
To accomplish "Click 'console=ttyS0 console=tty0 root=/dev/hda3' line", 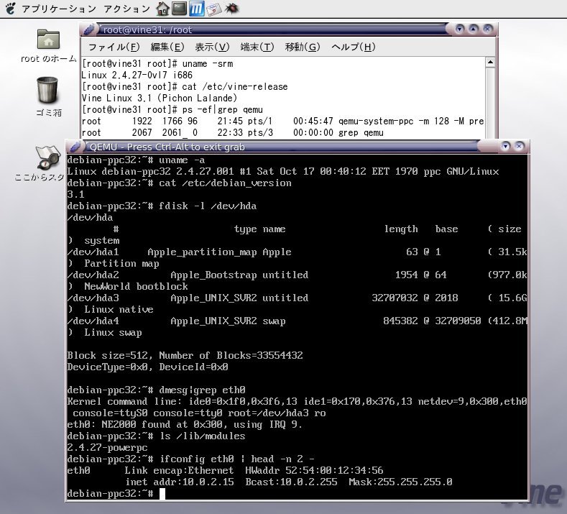I will pyautogui.click(x=199, y=413).
